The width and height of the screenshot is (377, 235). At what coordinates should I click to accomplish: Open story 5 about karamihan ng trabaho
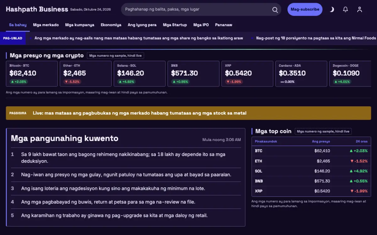point(126,215)
